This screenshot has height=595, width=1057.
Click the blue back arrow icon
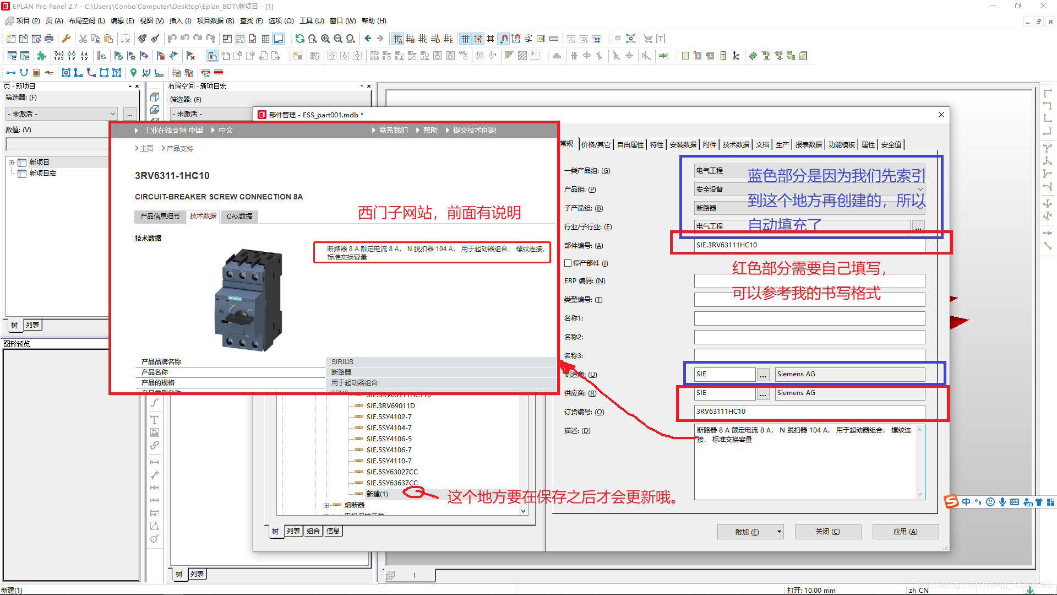pos(368,39)
